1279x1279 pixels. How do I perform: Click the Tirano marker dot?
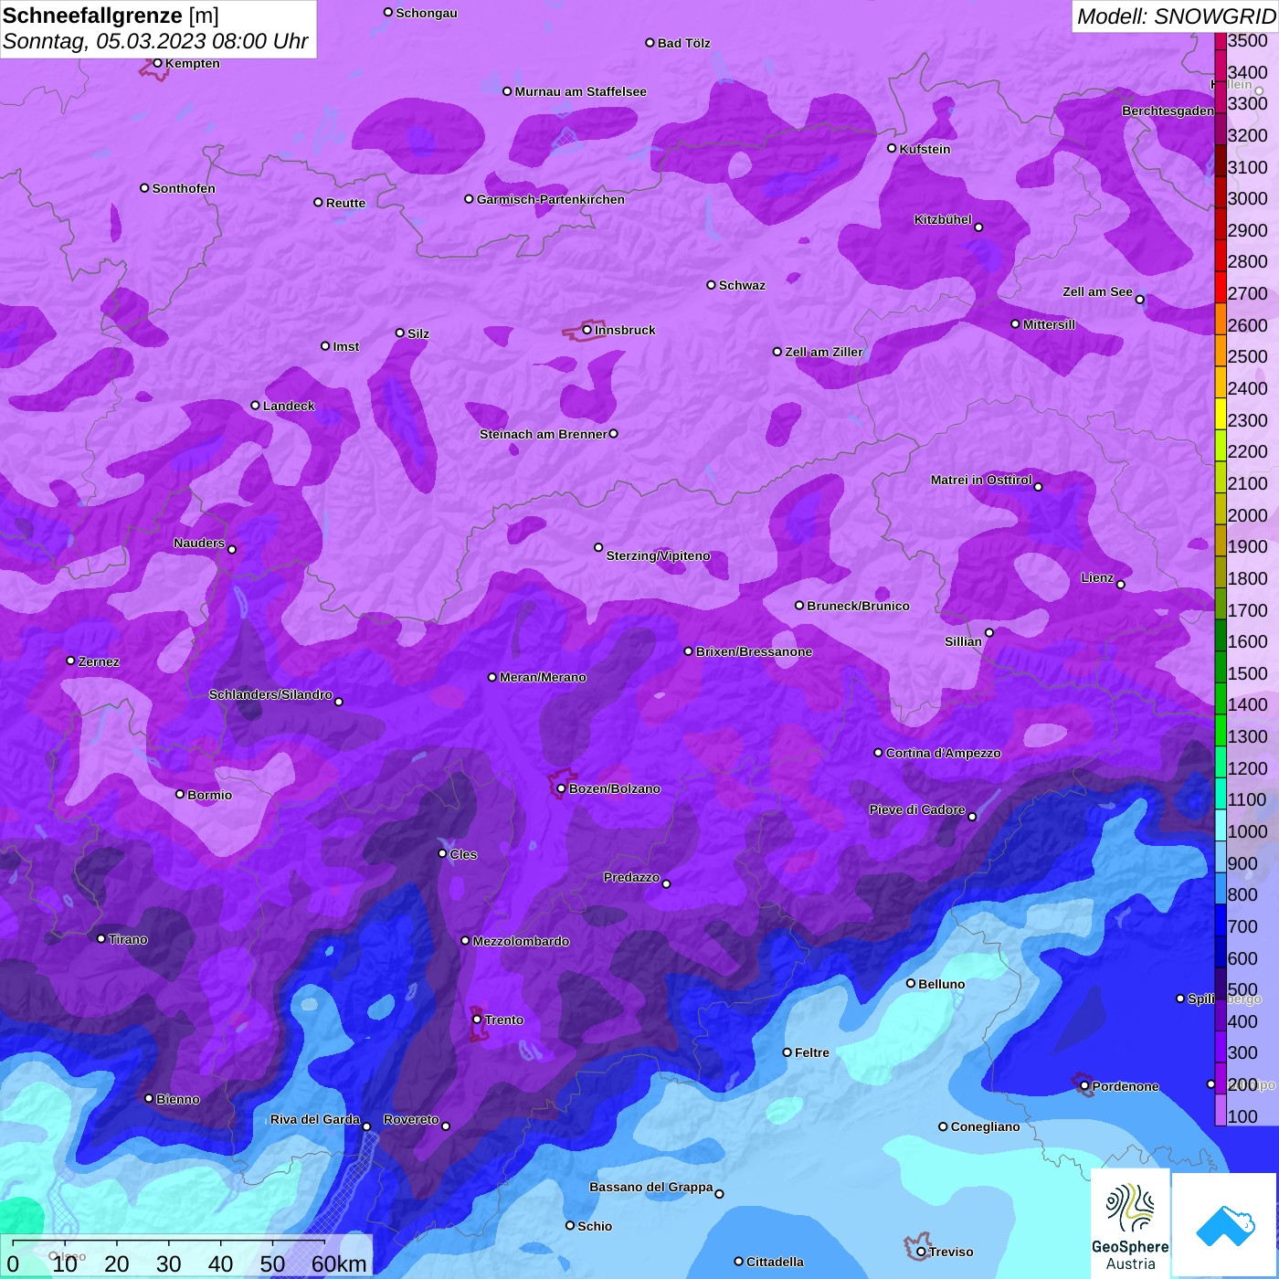(x=101, y=938)
